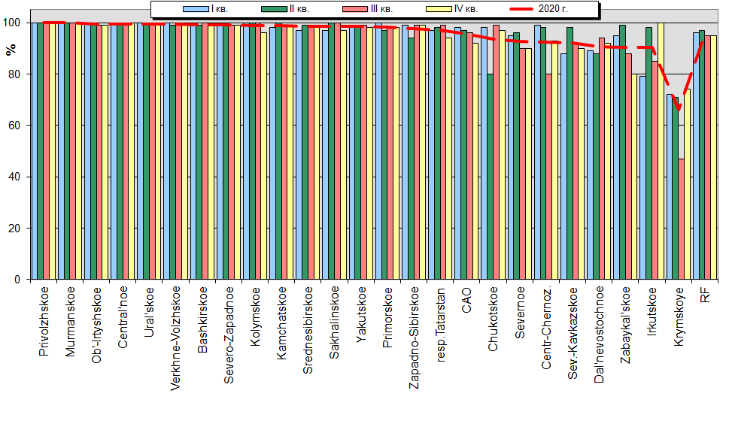Click the yellow IV кв. legend swatch

pyautogui.click(x=439, y=9)
